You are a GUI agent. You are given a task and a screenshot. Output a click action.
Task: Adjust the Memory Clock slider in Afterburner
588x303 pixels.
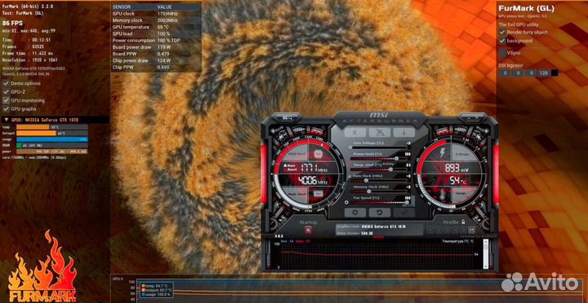[379, 191]
